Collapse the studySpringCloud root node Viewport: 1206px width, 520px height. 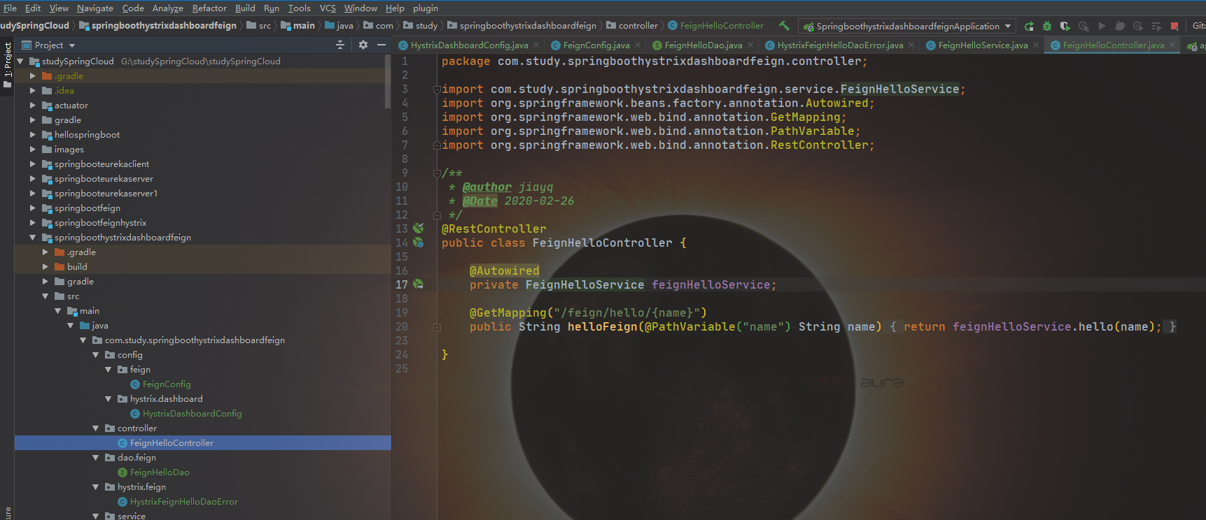click(x=20, y=62)
